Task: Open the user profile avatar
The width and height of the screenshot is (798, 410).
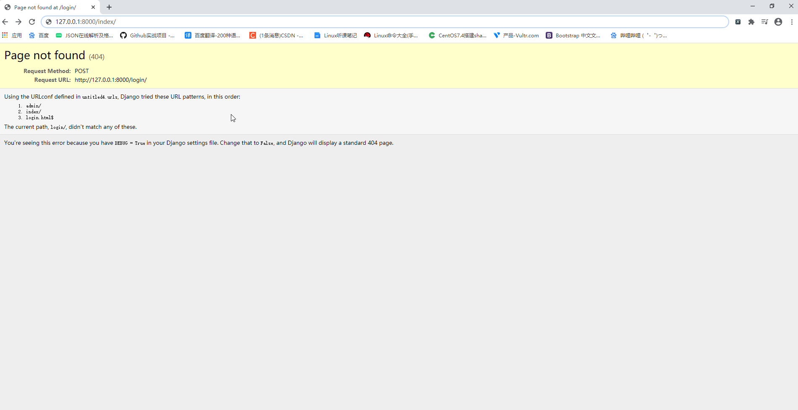Action: coord(778,22)
